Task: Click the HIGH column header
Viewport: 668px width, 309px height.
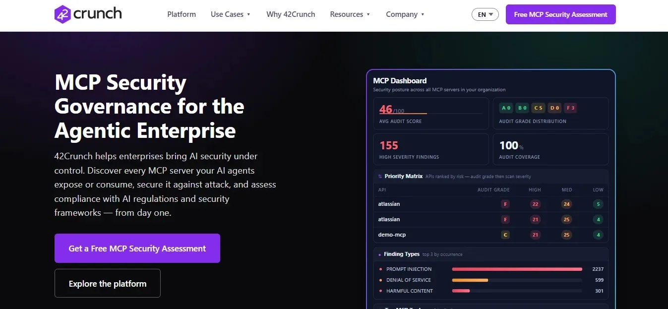Action: (535, 189)
